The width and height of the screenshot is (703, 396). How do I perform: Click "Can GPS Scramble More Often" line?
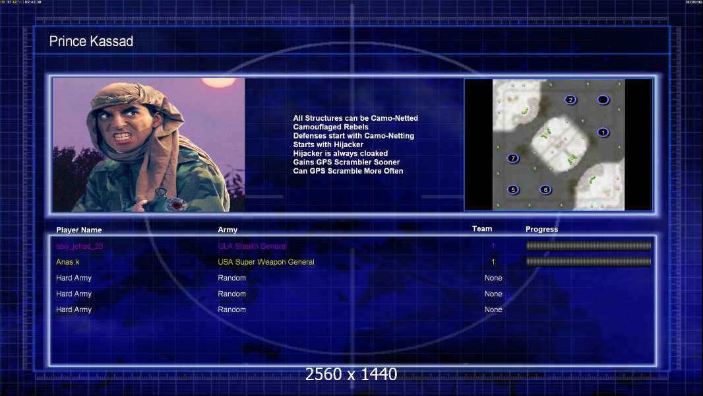pyautogui.click(x=348, y=171)
